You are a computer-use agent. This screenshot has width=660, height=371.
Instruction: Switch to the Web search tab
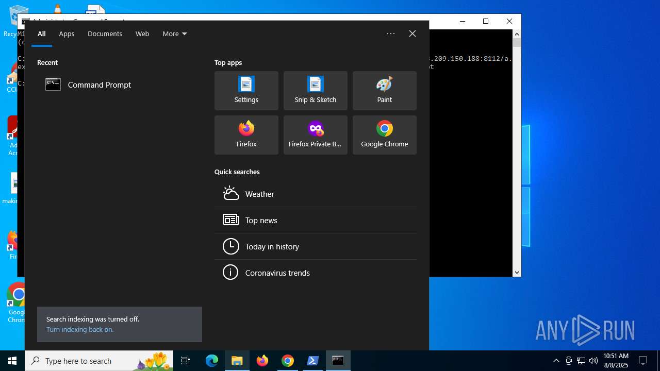tap(142, 34)
